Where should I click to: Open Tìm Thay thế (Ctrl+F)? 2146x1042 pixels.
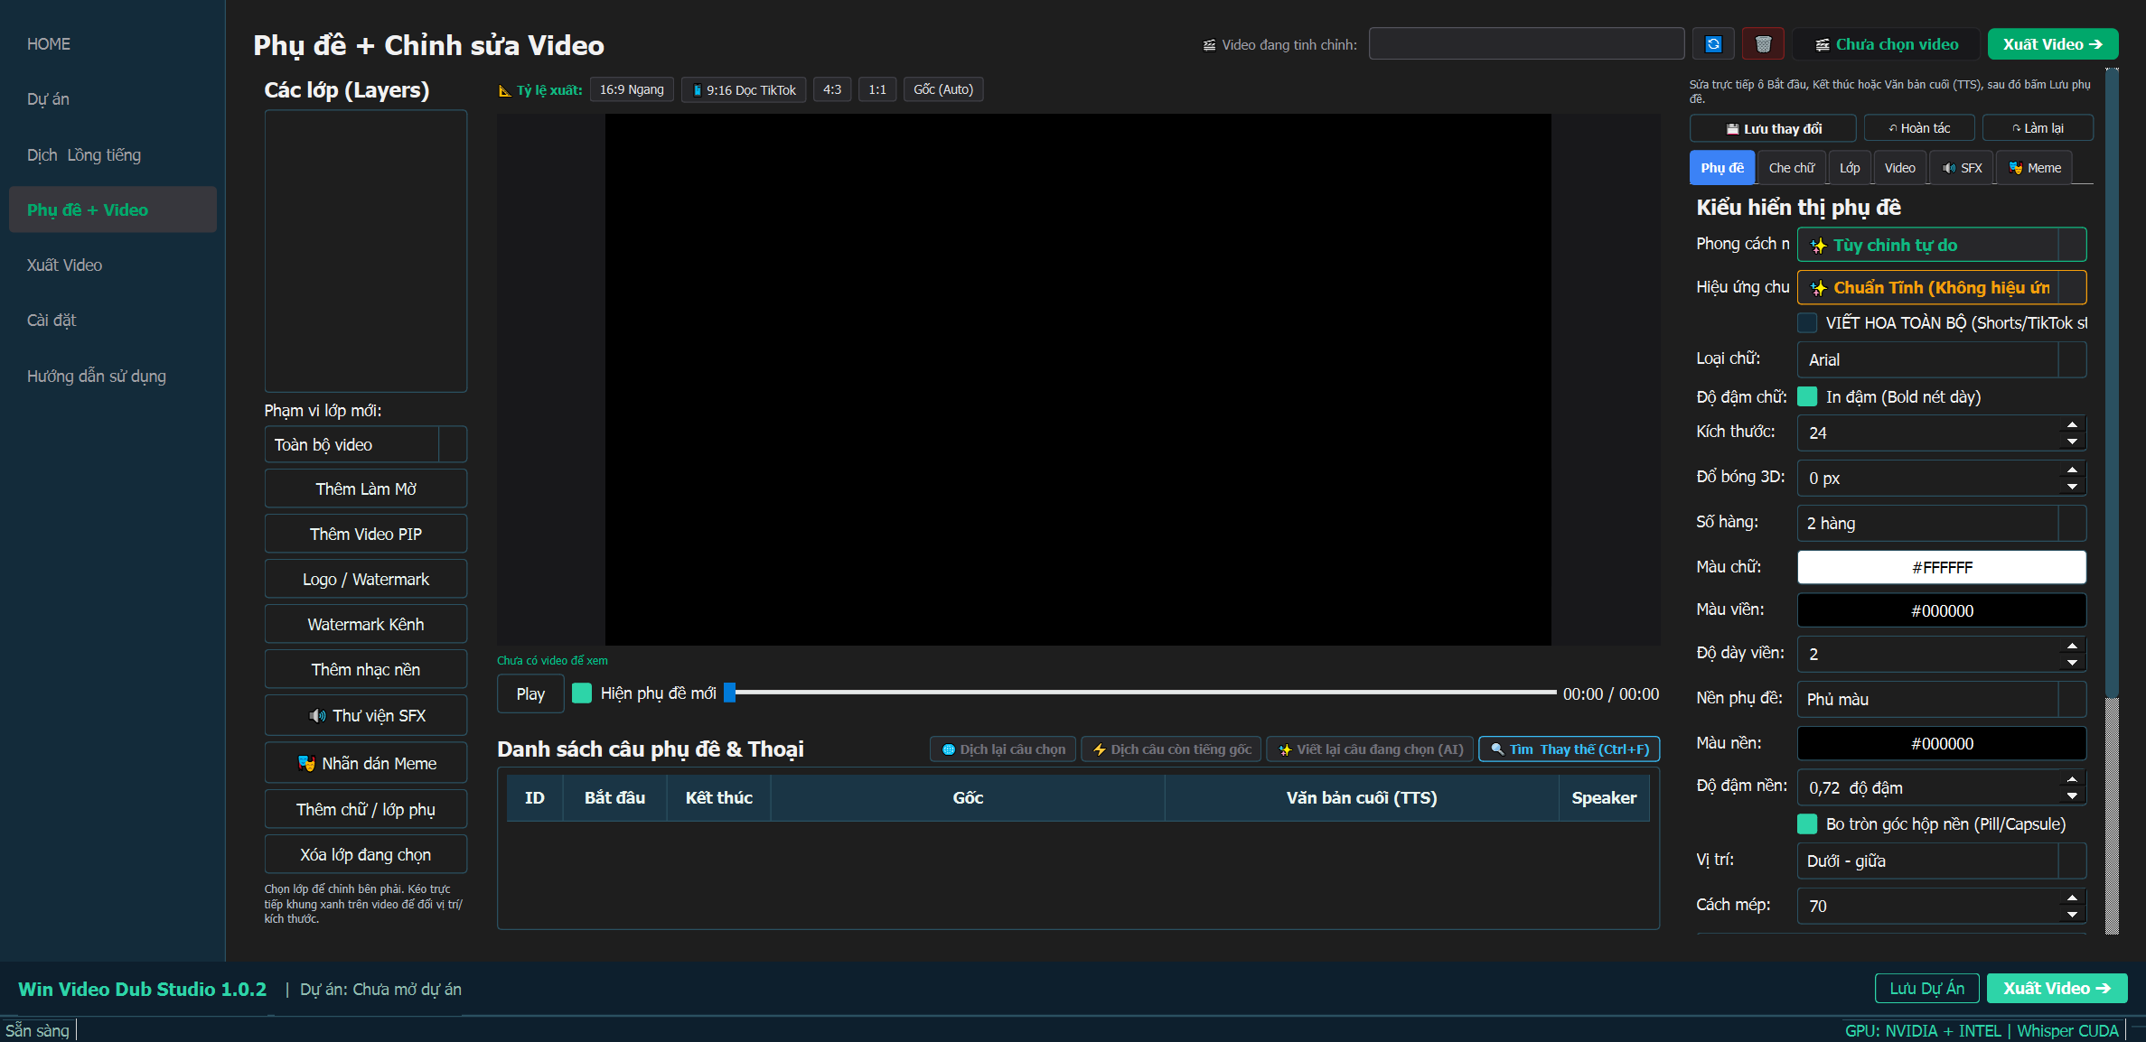coord(1569,749)
